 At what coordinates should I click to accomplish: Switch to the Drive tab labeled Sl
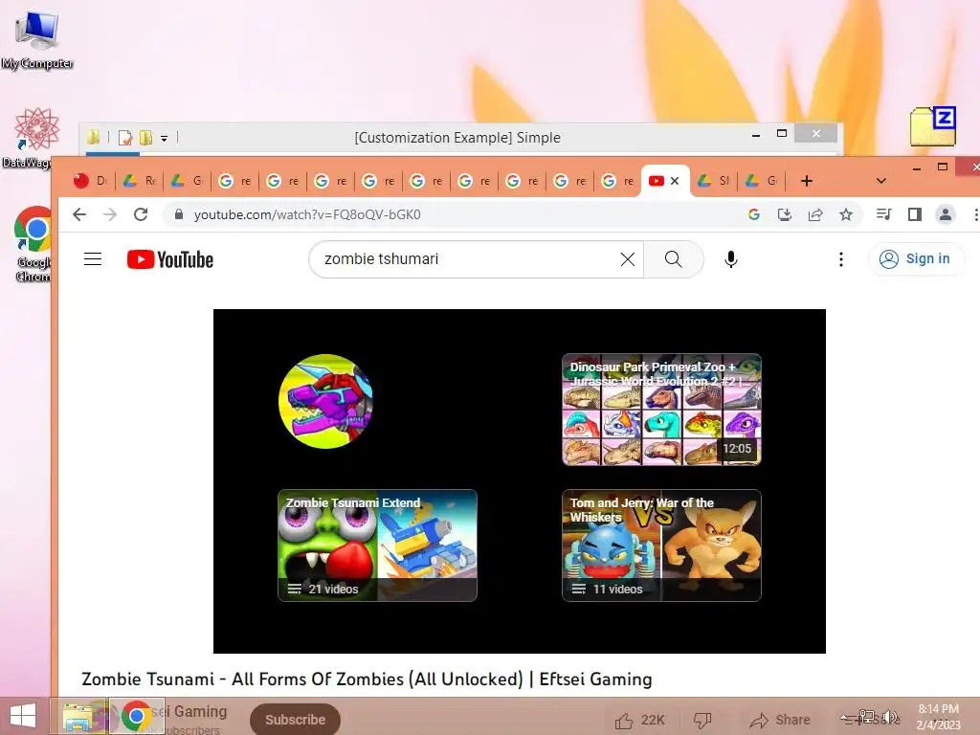(714, 181)
